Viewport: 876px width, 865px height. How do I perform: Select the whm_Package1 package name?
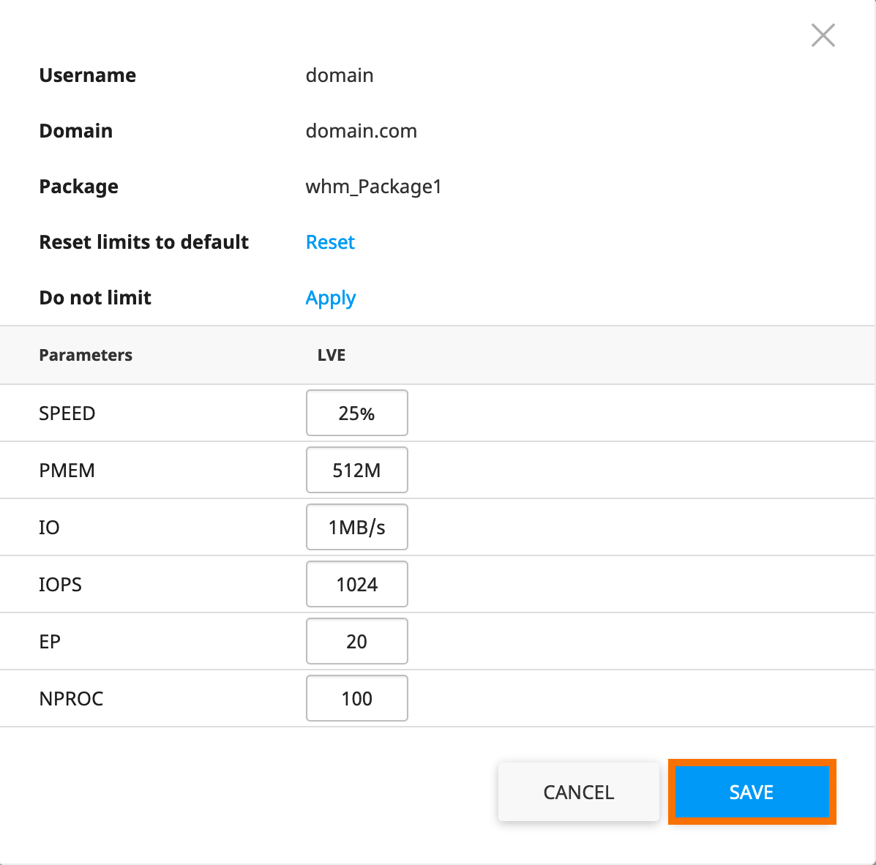click(x=373, y=187)
